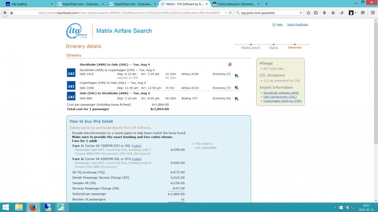Show hidden system tray icons arrow
The height and width of the screenshot is (212, 378).
(335, 207)
